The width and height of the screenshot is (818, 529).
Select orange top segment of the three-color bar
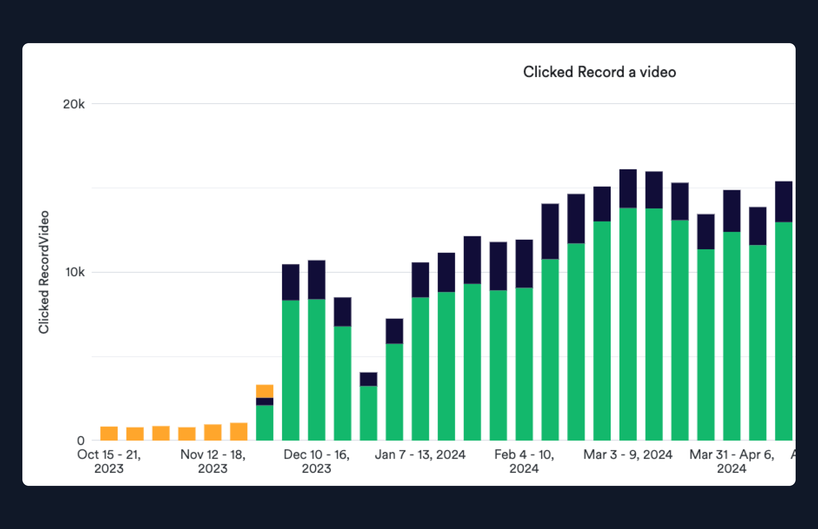point(265,391)
